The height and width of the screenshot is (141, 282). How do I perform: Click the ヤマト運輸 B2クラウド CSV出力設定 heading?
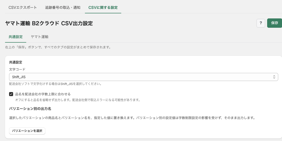tap(49, 23)
